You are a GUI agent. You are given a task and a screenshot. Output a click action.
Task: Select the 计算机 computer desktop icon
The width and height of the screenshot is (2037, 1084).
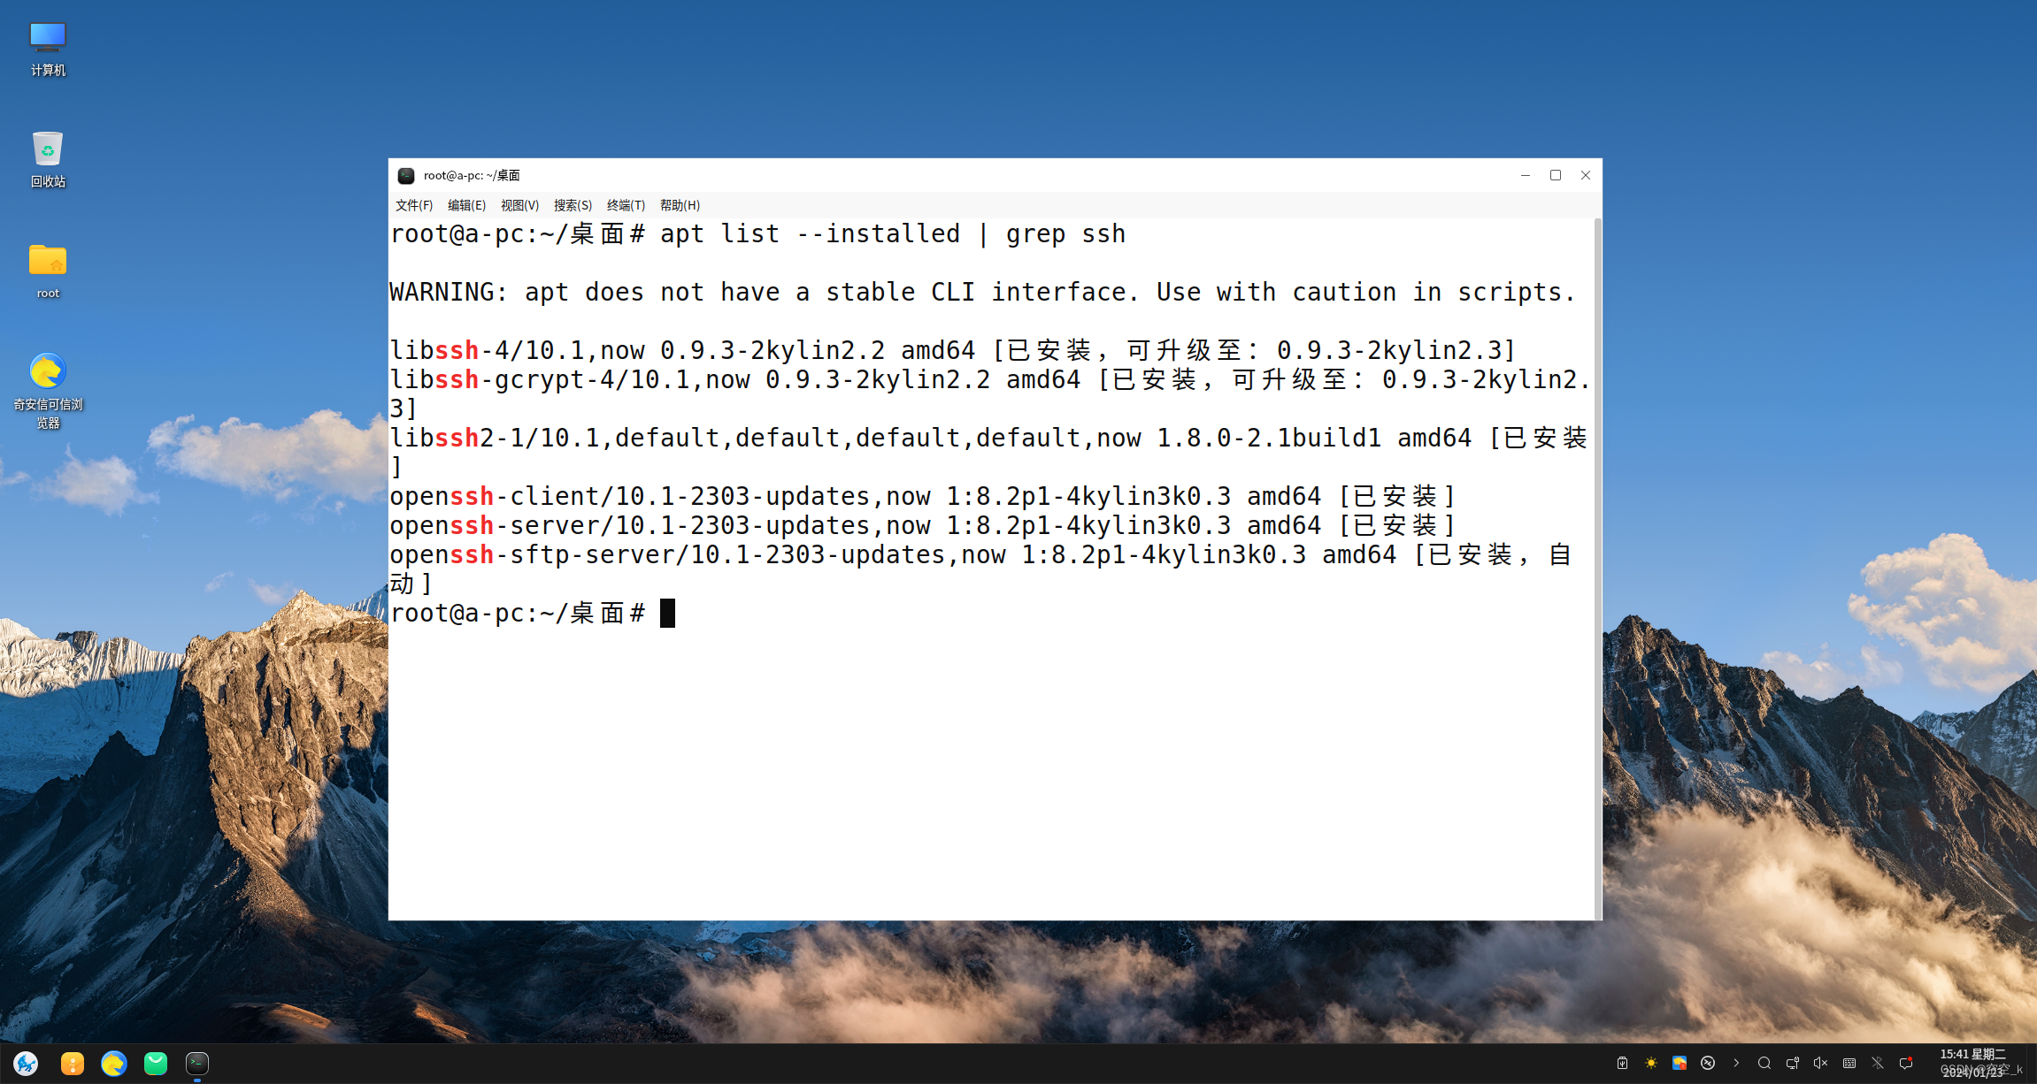click(48, 48)
